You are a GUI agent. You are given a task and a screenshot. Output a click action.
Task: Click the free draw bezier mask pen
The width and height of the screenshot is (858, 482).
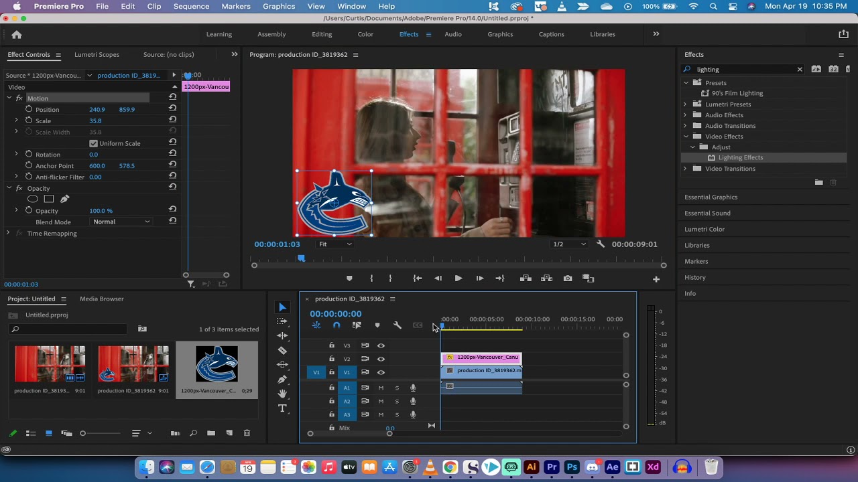point(64,199)
